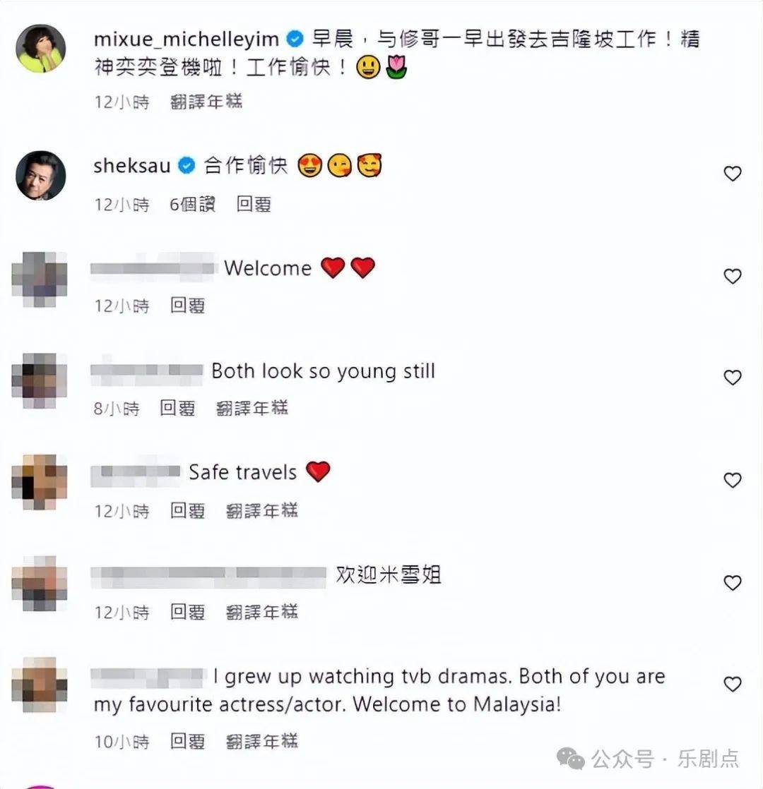Click blurred avatar beside 'Safe travels' comment
The height and width of the screenshot is (789, 763).
pos(40,481)
